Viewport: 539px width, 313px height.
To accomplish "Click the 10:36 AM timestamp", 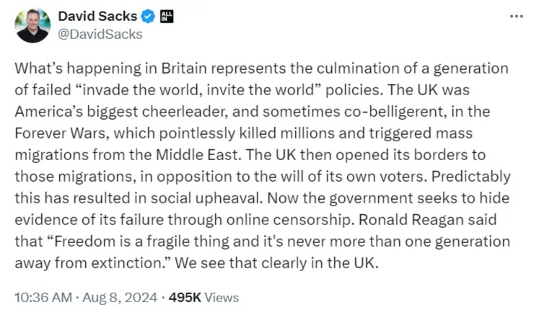I will click(x=43, y=298).
